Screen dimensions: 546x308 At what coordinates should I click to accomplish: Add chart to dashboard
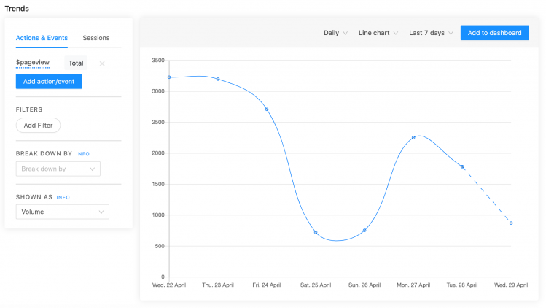point(494,33)
